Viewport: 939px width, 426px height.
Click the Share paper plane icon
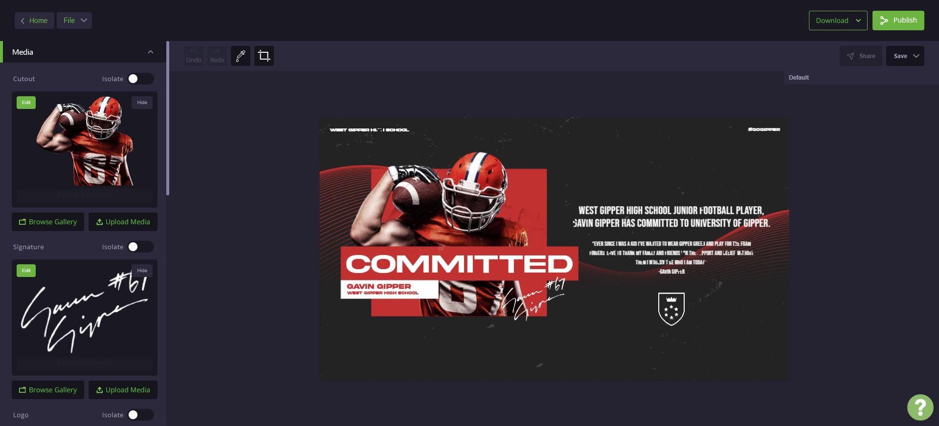click(850, 56)
